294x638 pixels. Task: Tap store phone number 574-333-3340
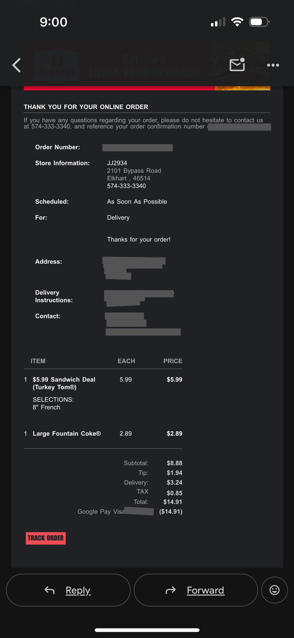point(127,186)
